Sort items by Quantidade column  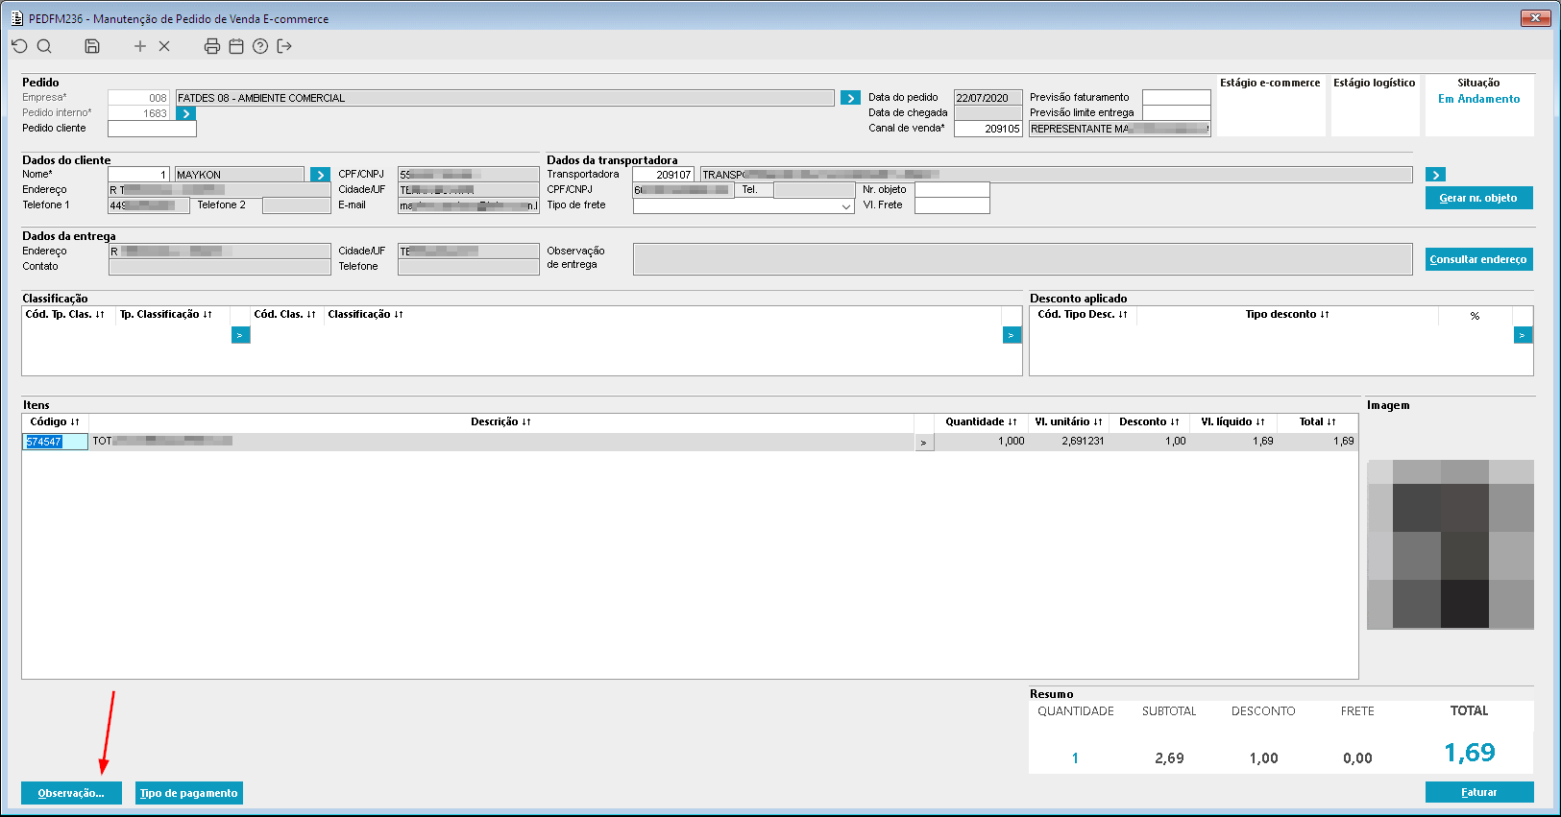(x=981, y=421)
